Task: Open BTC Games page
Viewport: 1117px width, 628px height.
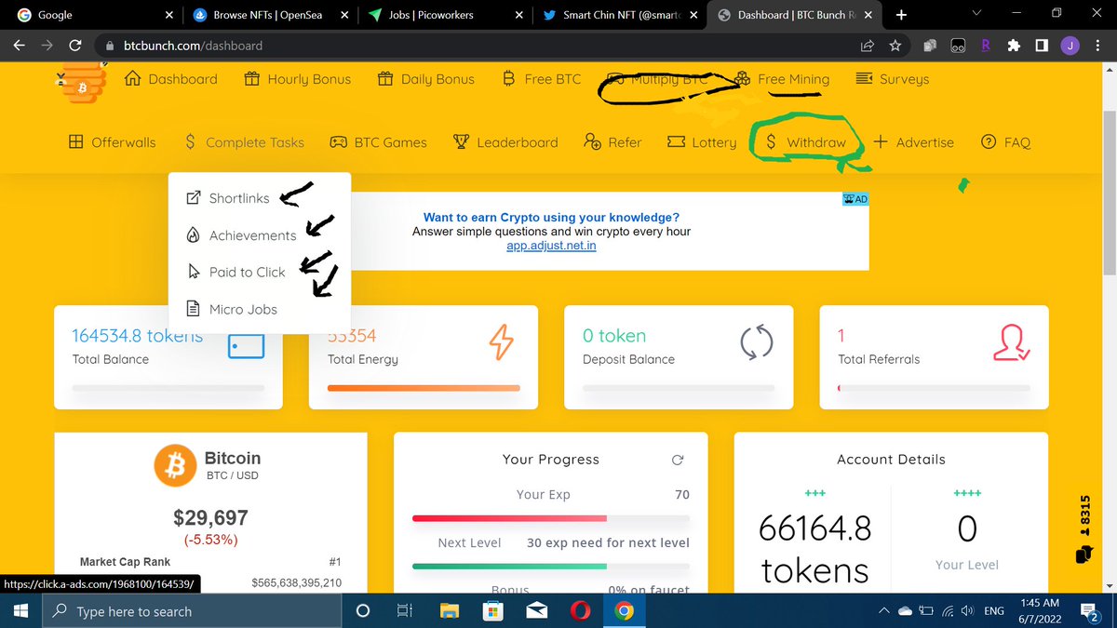Action: 378,142
